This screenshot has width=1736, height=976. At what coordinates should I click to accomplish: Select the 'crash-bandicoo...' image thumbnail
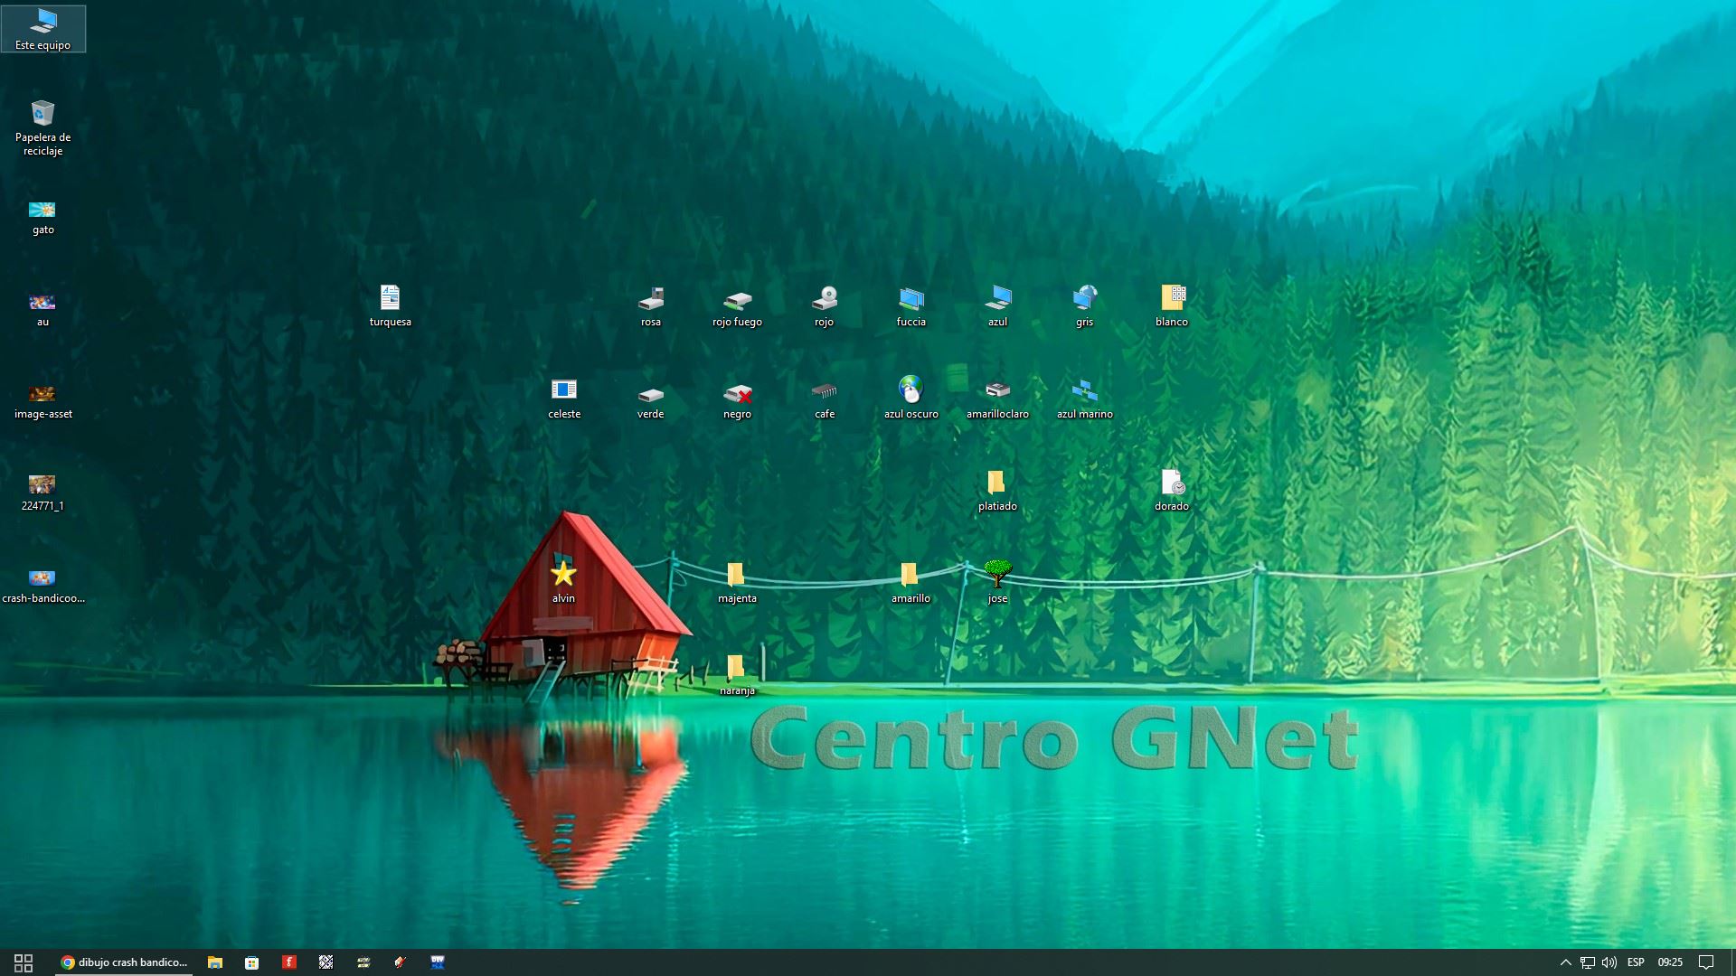tap(42, 577)
